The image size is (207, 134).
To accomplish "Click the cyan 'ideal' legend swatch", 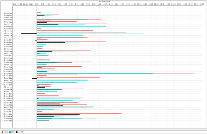I will click(x=11, y=132).
